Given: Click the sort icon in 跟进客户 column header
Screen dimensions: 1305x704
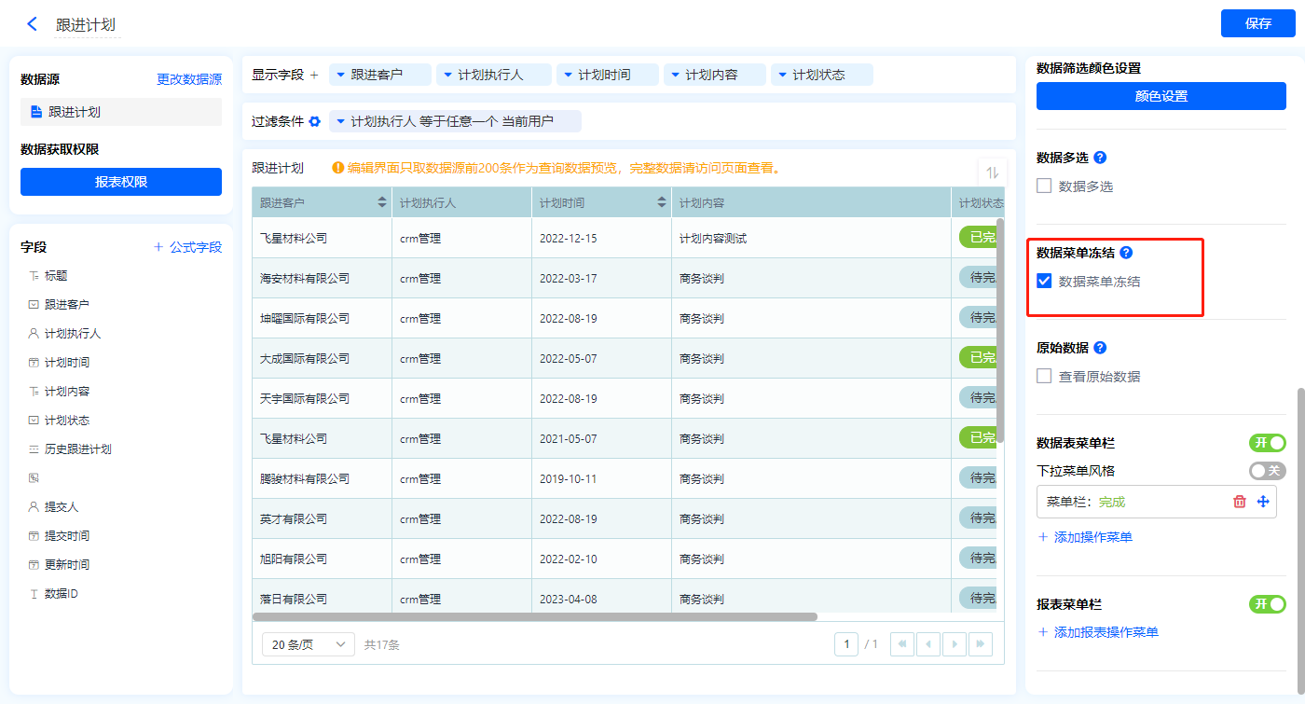Looking at the screenshot, I should 382,202.
